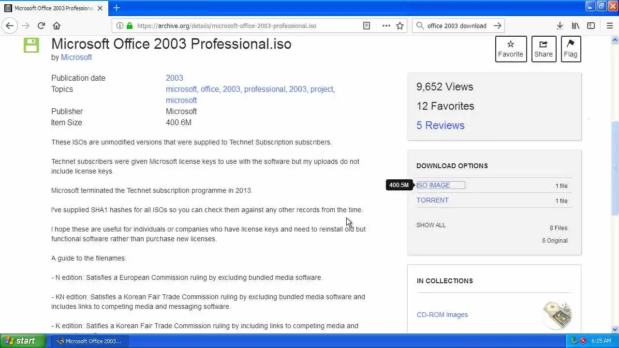Click the Windows Start button
Viewport: 619px width, 348px height.
click(23, 341)
